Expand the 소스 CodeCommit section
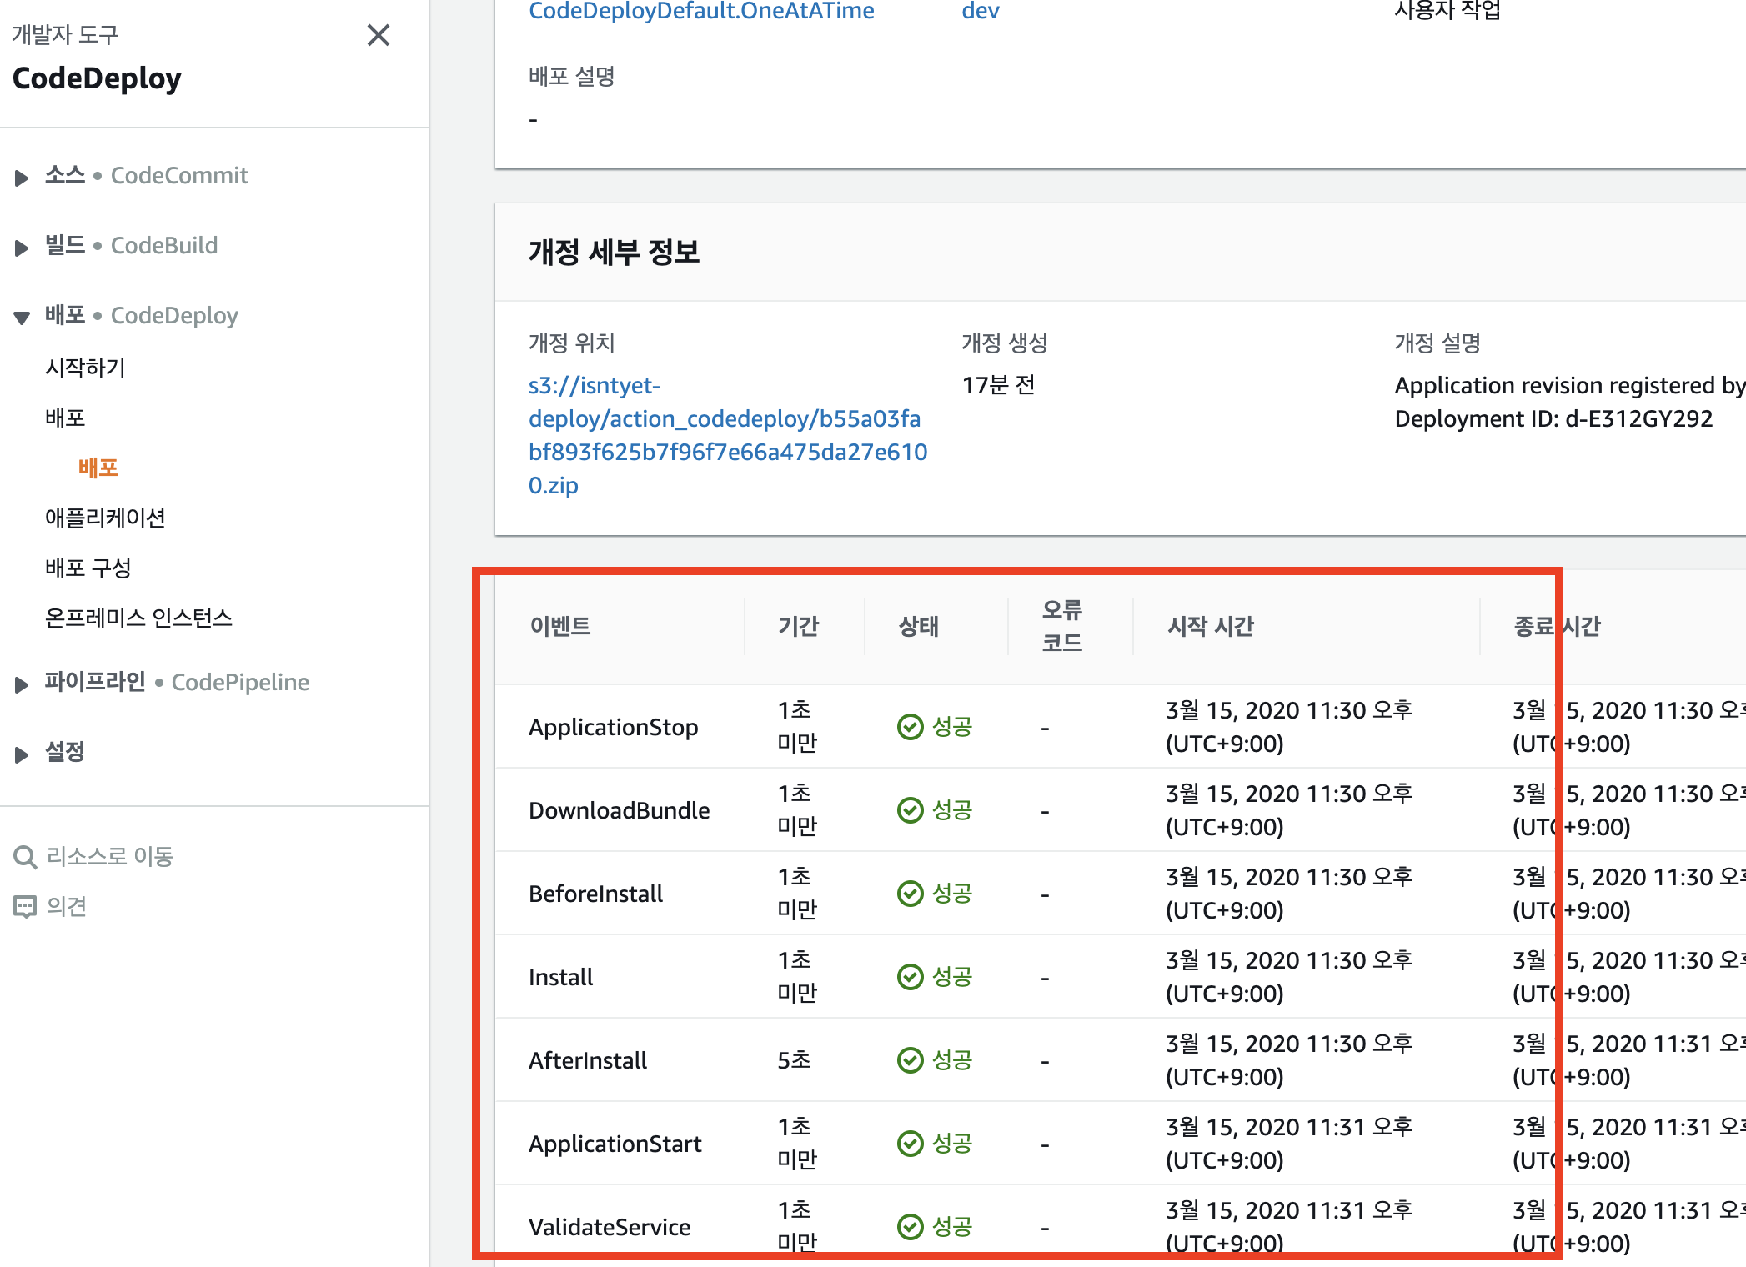 23,177
